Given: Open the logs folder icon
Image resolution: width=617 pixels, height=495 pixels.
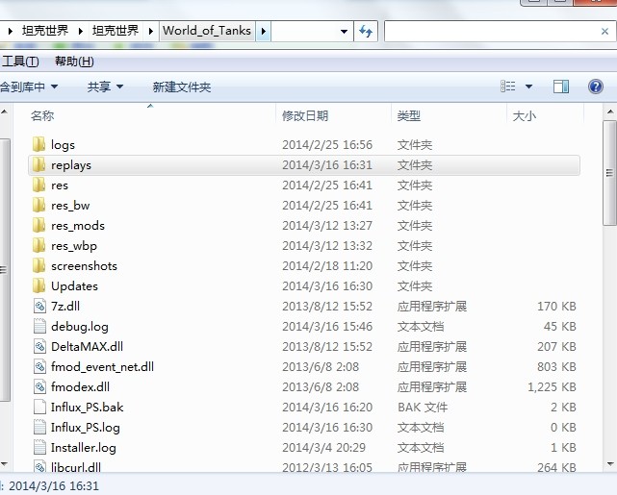Looking at the screenshot, I should [x=39, y=144].
